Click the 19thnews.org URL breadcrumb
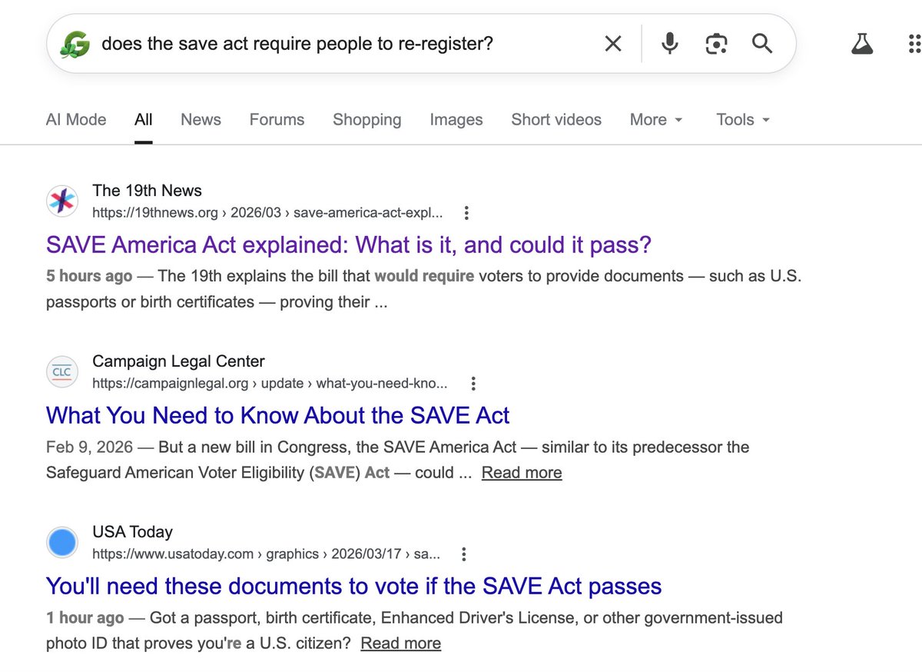This screenshot has width=922, height=672. pos(268,213)
